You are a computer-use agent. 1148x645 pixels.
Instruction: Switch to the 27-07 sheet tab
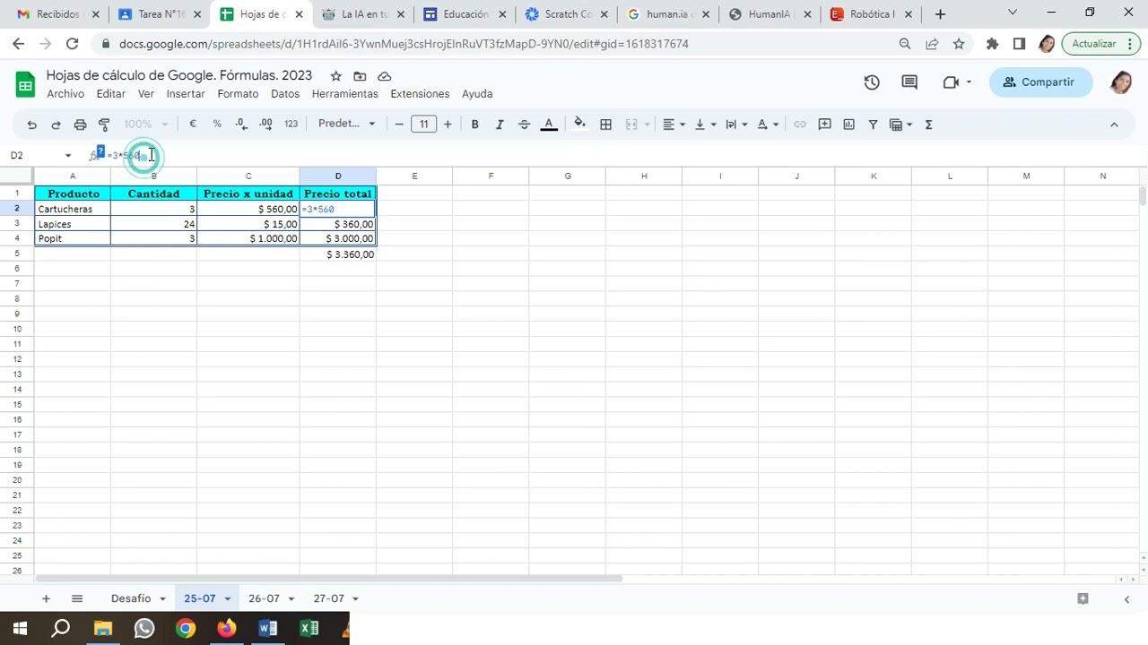[x=328, y=598]
